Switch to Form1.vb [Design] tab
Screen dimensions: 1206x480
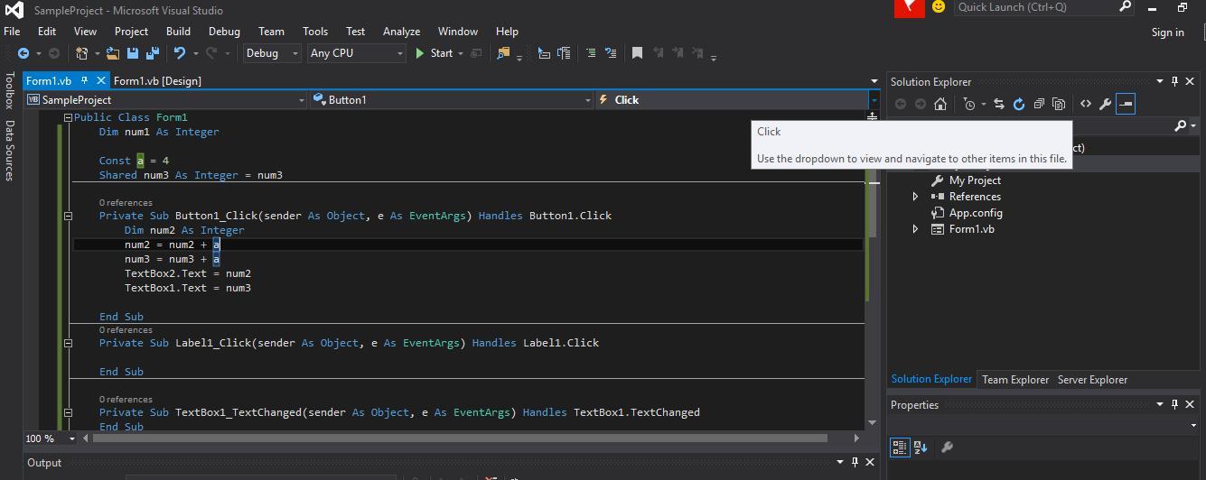157,80
